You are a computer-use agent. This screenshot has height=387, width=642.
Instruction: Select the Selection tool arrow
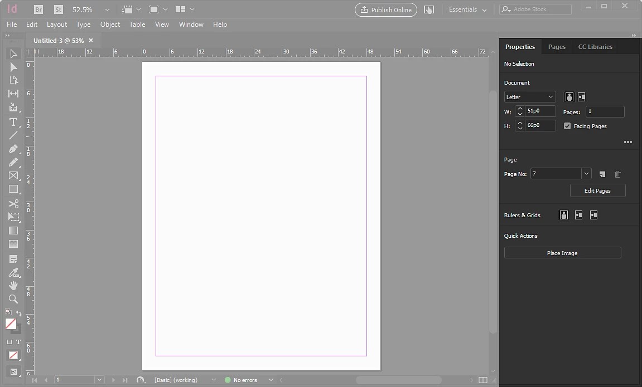pyautogui.click(x=13, y=53)
